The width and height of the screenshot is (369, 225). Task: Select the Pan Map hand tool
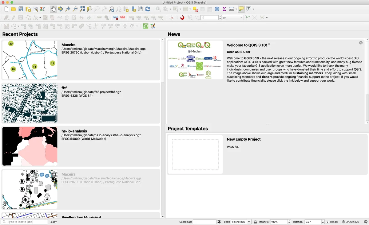[x=53, y=9]
